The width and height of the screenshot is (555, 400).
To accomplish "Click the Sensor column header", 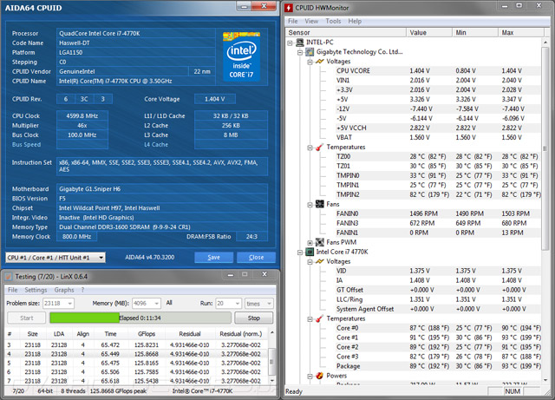I will pyautogui.click(x=345, y=33).
